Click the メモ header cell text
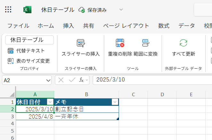This screenshot has width=212, height=140. (61, 102)
